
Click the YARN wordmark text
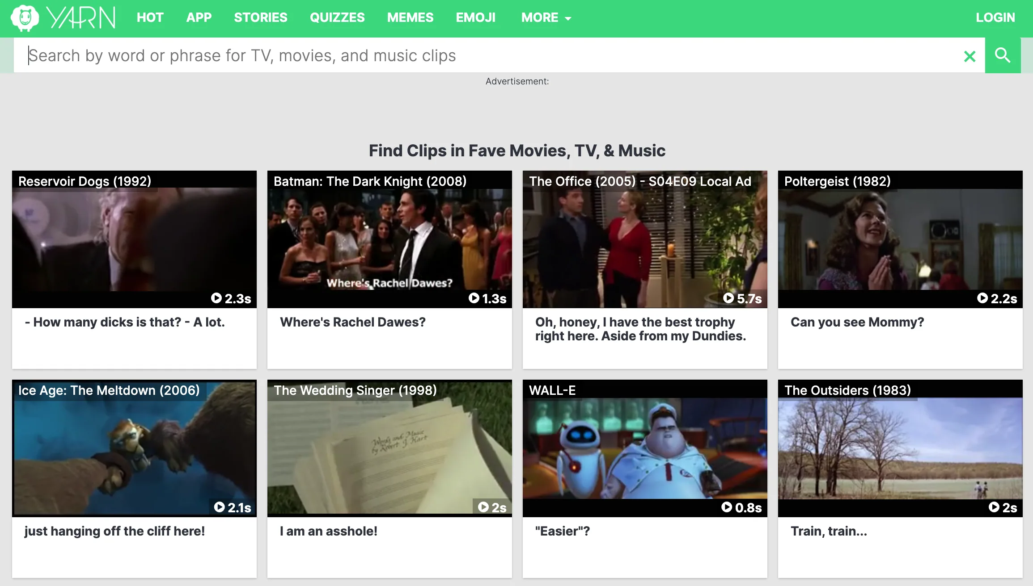pos(81,18)
